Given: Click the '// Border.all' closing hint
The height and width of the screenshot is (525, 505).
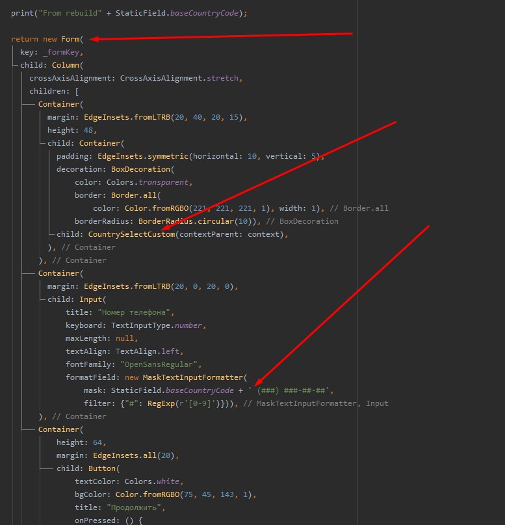Looking at the screenshot, I should (x=359, y=208).
